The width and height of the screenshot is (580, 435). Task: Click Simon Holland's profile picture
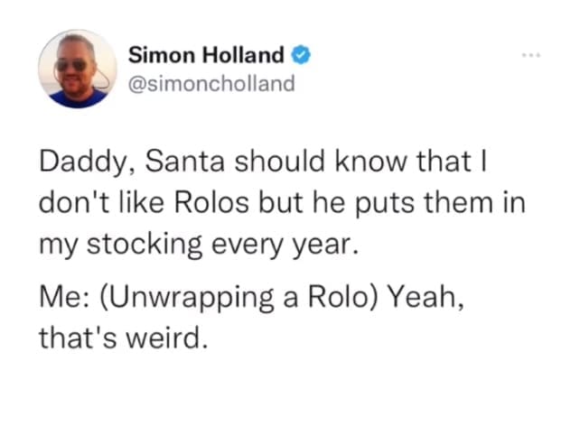(x=77, y=69)
